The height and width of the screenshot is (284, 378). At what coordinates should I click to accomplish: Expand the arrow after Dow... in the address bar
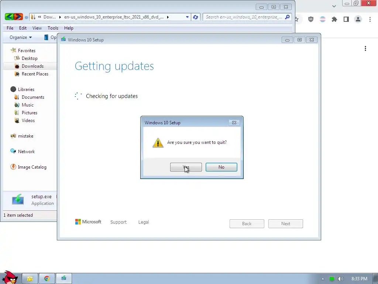point(60,17)
